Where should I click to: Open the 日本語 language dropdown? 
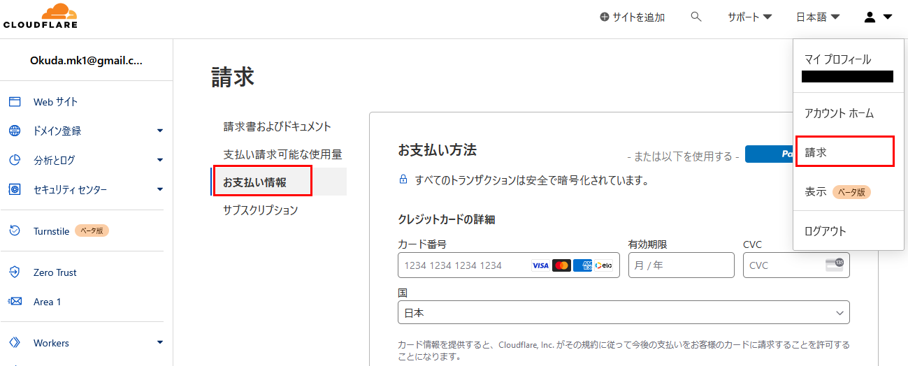pyautogui.click(x=817, y=17)
